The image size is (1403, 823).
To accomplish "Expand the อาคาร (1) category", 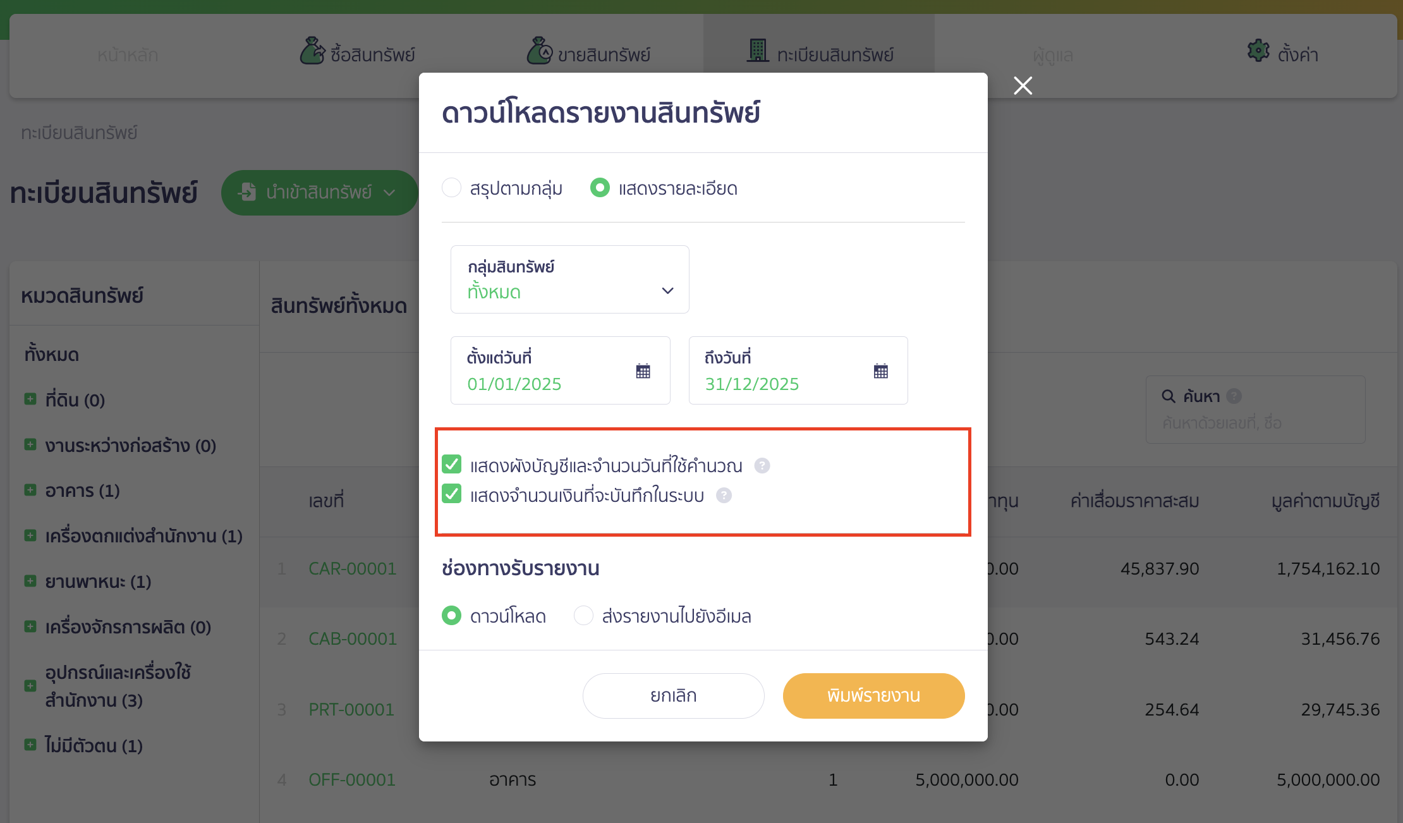I will [x=30, y=489].
